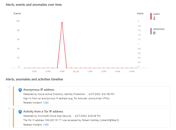The width and height of the screenshot is (176, 130).
Task: Open the Activity from a Tor IP address title
Action: 43,111
